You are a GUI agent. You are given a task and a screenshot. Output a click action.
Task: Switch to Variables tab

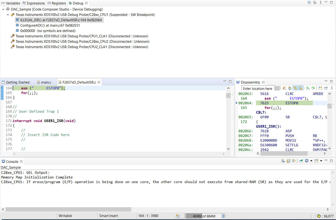point(11,3)
